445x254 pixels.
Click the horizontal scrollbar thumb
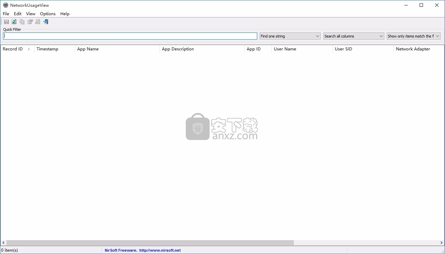pyautogui.click(x=150, y=243)
